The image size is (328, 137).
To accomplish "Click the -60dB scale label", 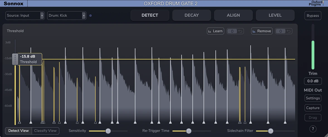I will tap(8, 106).
